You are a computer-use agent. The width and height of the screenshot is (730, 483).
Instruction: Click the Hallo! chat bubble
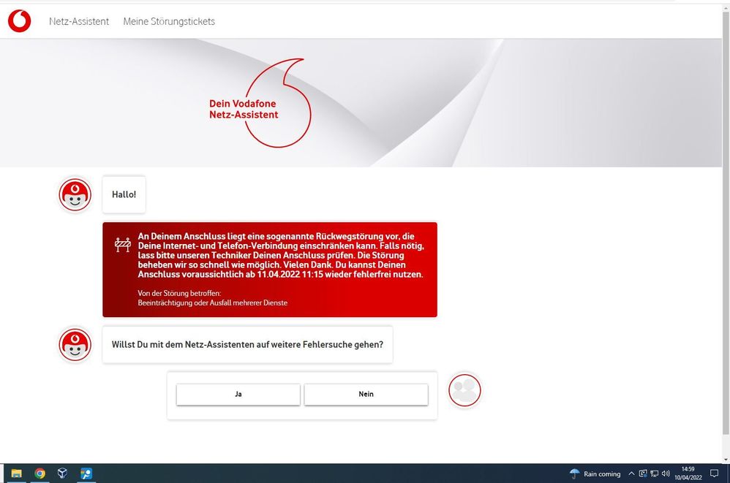pos(124,194)
